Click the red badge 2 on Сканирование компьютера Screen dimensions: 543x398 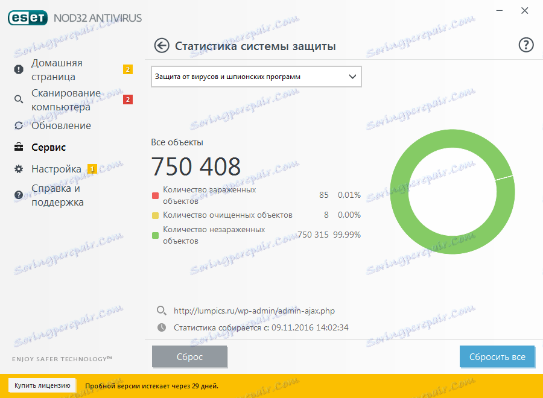point(128,99)
